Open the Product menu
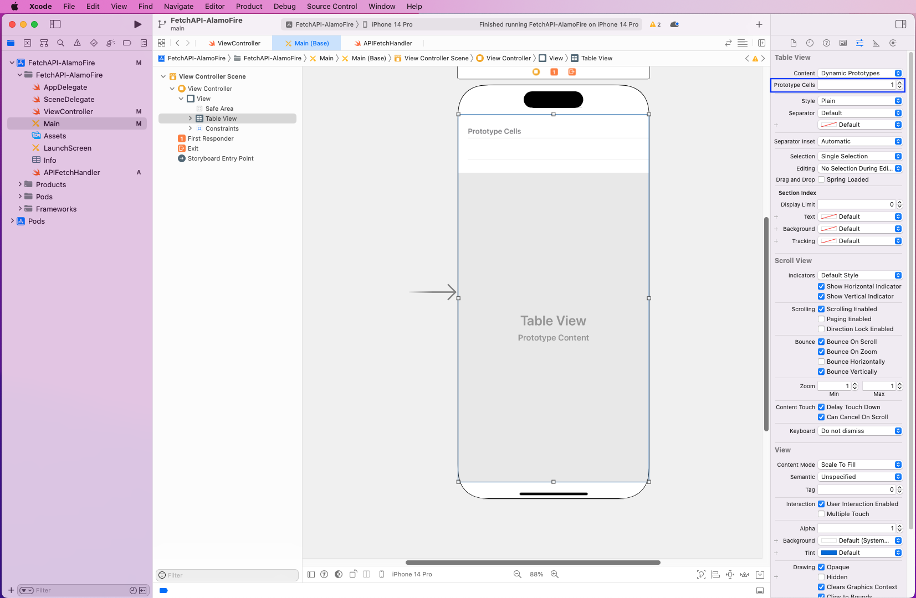This screenshot has height=598, width=916. click(x=249, y=7)
